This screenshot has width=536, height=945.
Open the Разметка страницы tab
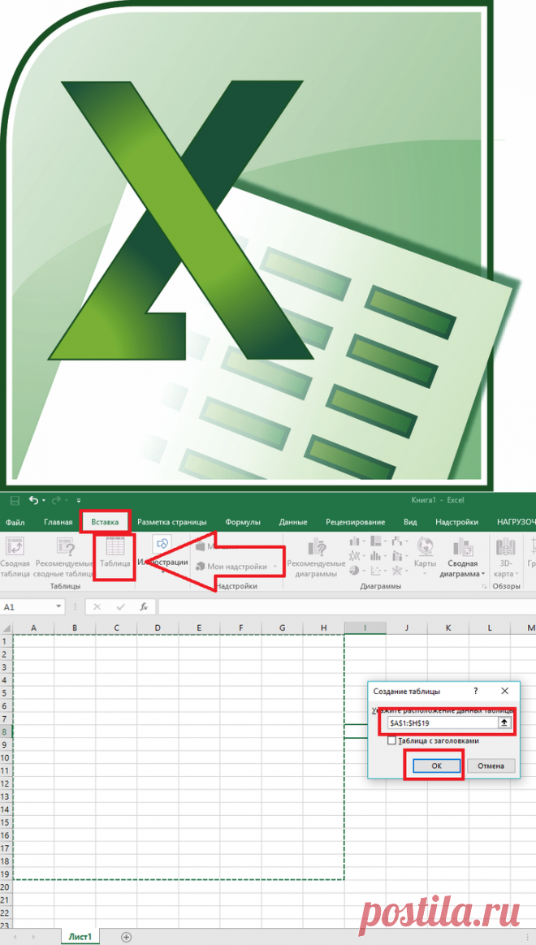(172, 522)
